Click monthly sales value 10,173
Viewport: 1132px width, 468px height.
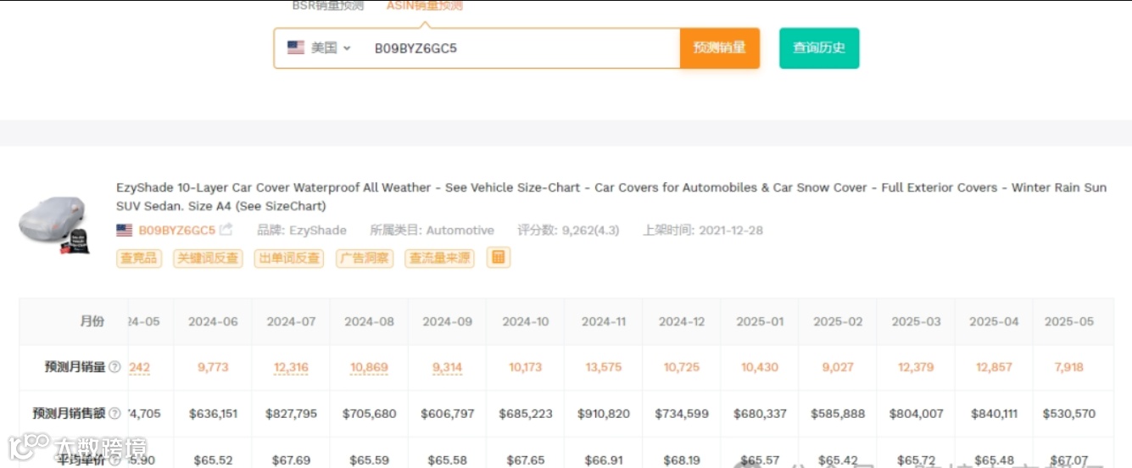point(525,367)
